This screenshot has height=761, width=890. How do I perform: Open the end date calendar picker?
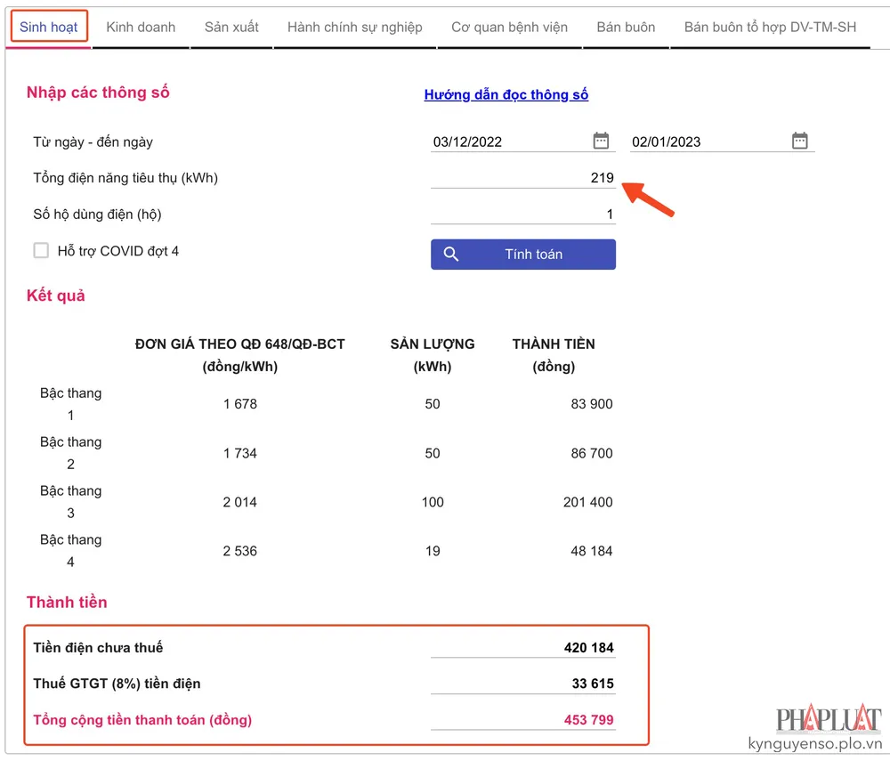[800, 141]
